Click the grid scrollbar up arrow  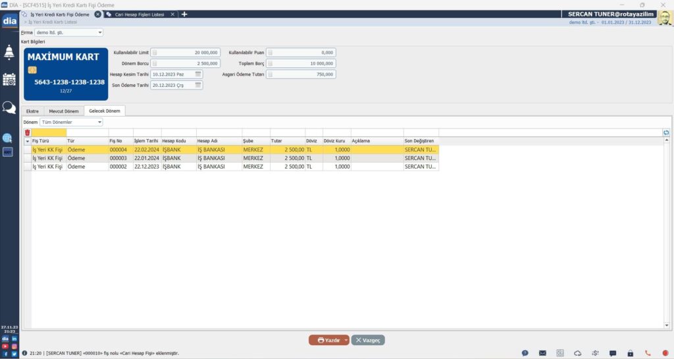click(667, 140)
